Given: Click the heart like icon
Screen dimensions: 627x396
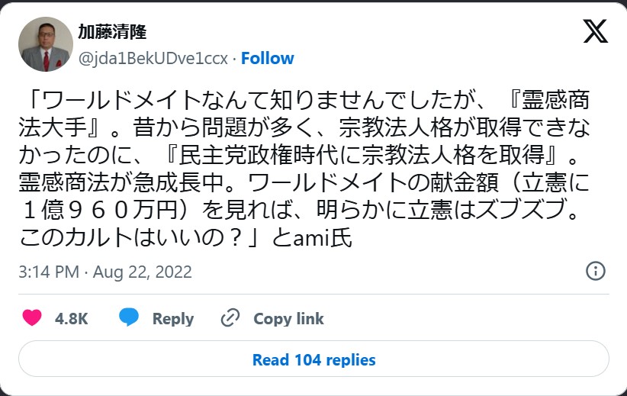Looking at the screenshot, I should click(x=32, y=318).
